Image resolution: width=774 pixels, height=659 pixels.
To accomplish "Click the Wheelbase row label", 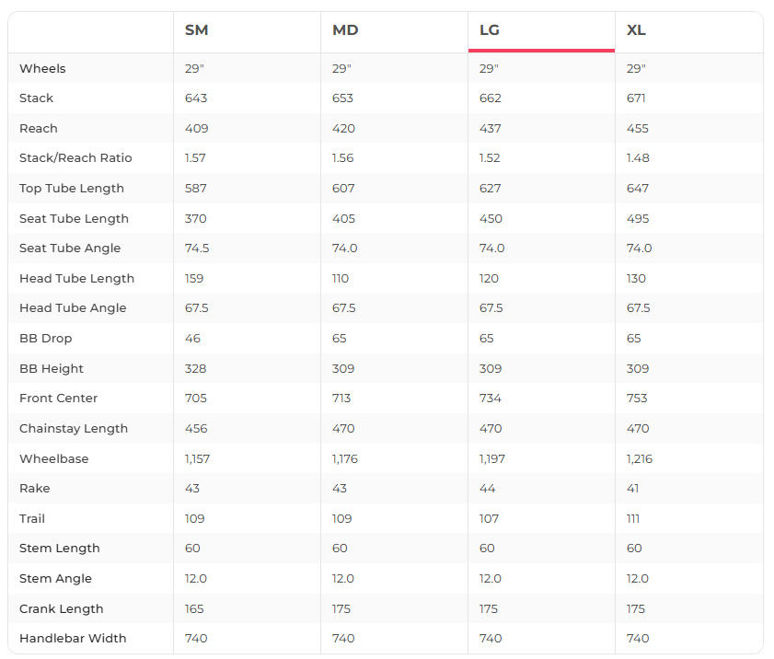I will 54,458.
